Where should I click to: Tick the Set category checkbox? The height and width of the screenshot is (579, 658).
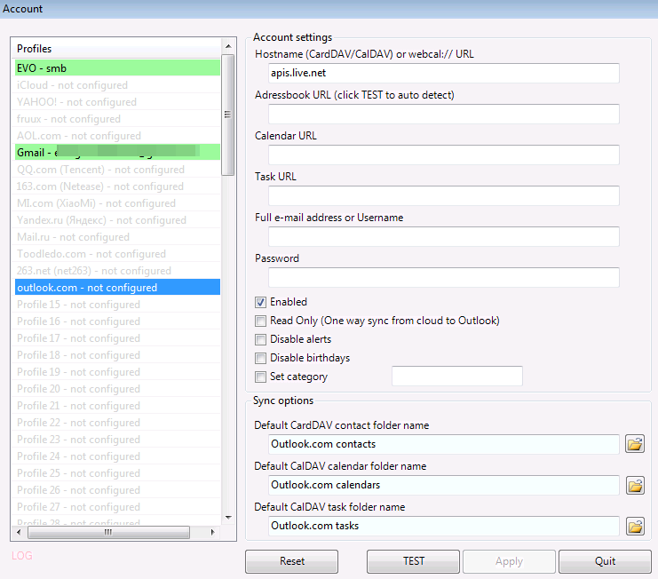coord(260,377)
